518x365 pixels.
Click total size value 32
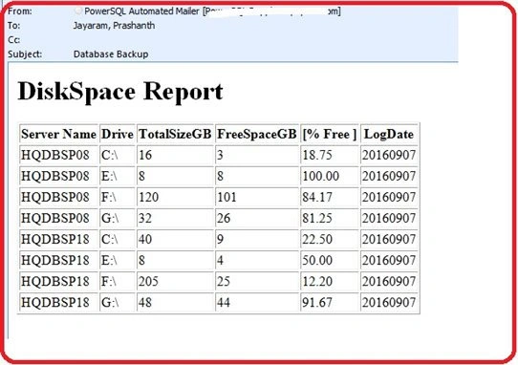tap(175, 219)
